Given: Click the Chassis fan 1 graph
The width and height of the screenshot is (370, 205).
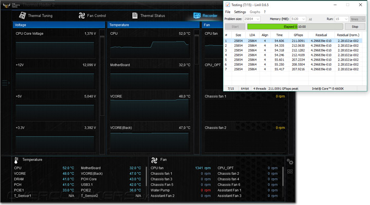Looking at the screenshot, I should click(x=245, y=110).
